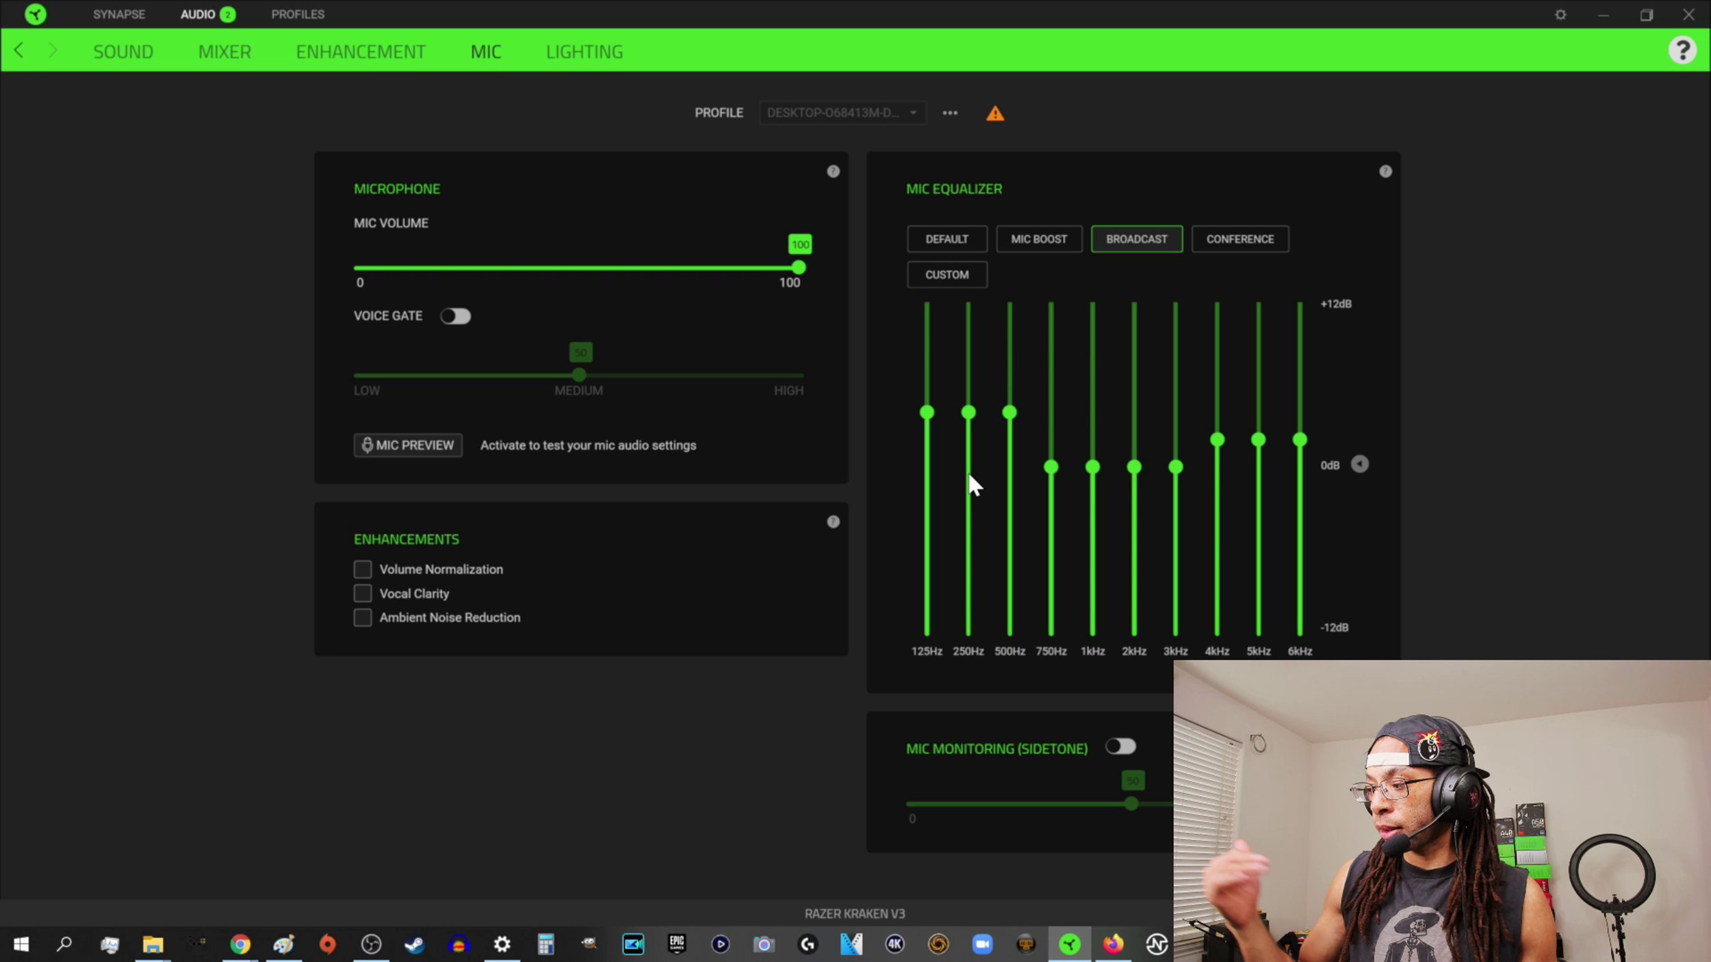Toggle the Voice Gate switch

455,316
